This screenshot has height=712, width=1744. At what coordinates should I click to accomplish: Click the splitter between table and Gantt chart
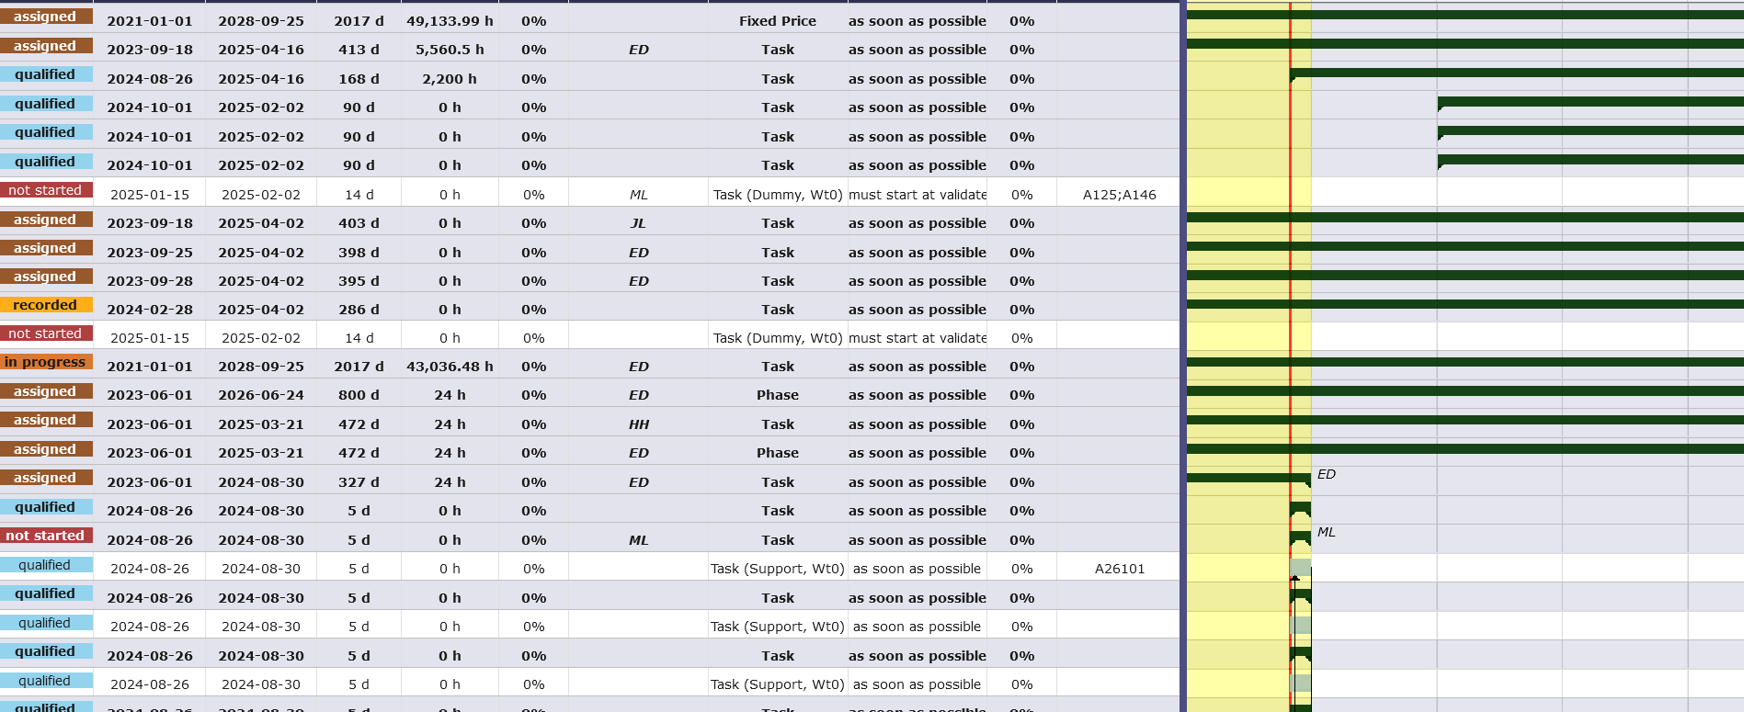pyautogui.click(x=1182, y=356)
